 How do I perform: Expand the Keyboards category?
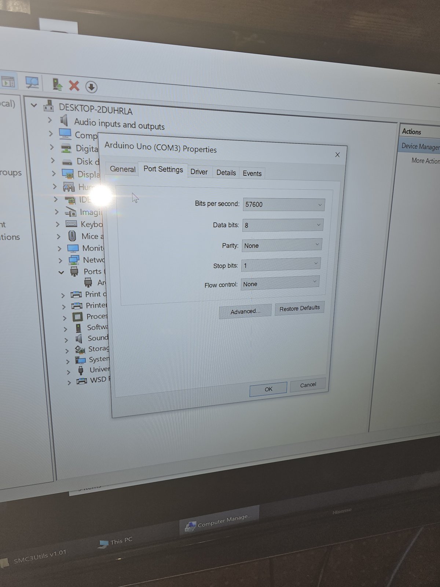(58, 224)
